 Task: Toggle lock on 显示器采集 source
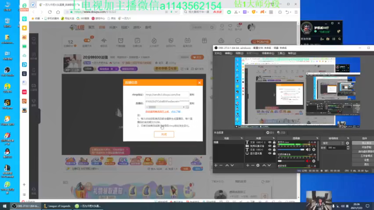point(274,154)
